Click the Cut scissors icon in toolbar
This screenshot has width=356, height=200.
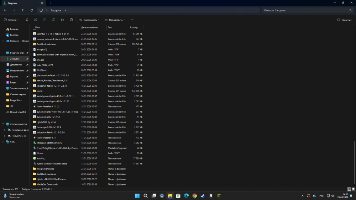[27, 20]
